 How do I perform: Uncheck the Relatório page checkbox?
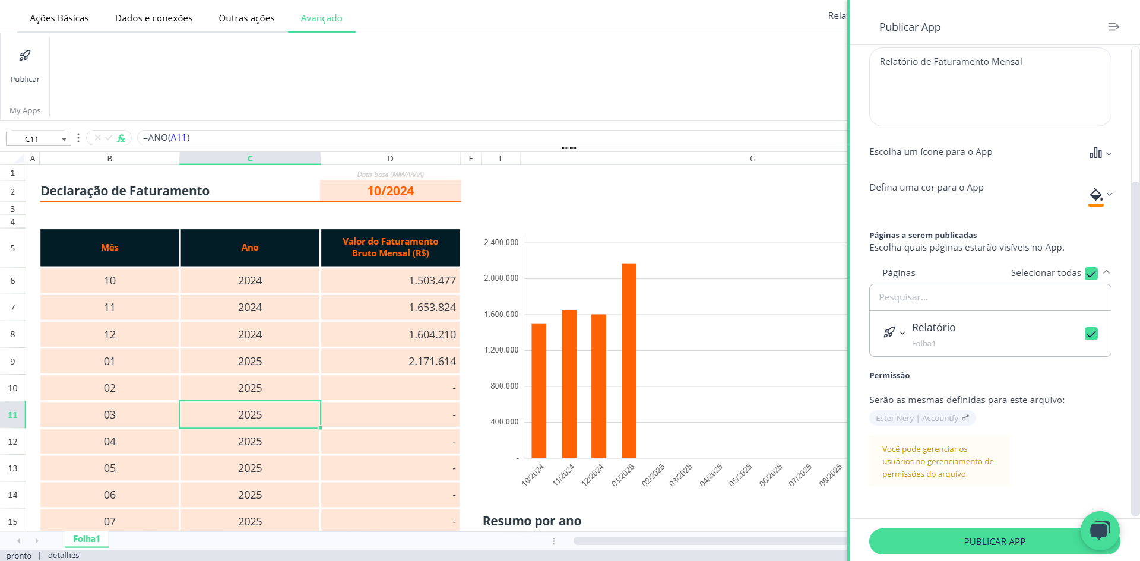click(x=1091, y=334)
